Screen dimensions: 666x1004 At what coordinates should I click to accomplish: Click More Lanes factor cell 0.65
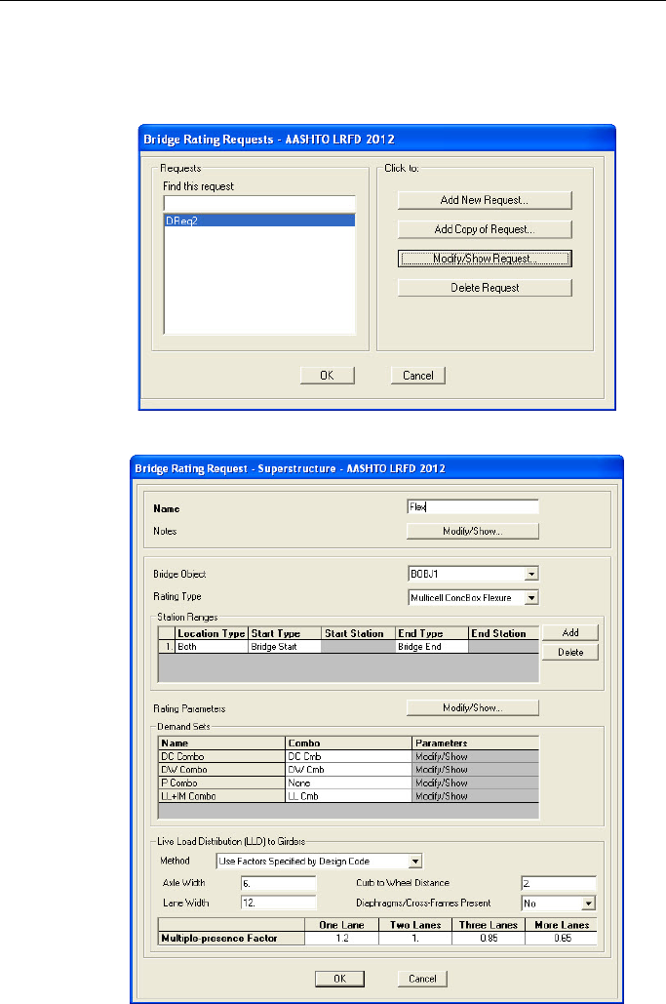pyautogui.click(x=561, y=938)
